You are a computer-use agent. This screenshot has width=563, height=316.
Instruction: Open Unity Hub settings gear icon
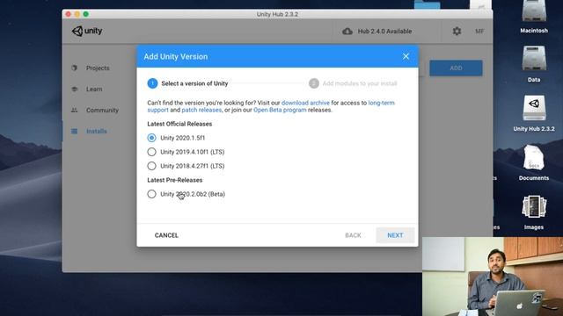[457, 32]
